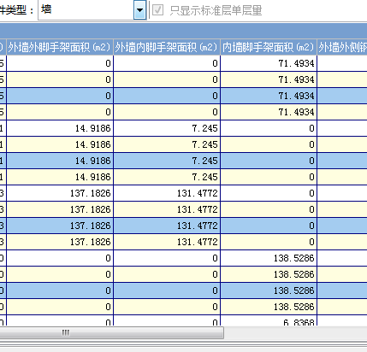The width and height of the screenshot is (367, 352).
Task: Select first 131.4772 cell
Action: pyautogui.click(x=167, y=193)
